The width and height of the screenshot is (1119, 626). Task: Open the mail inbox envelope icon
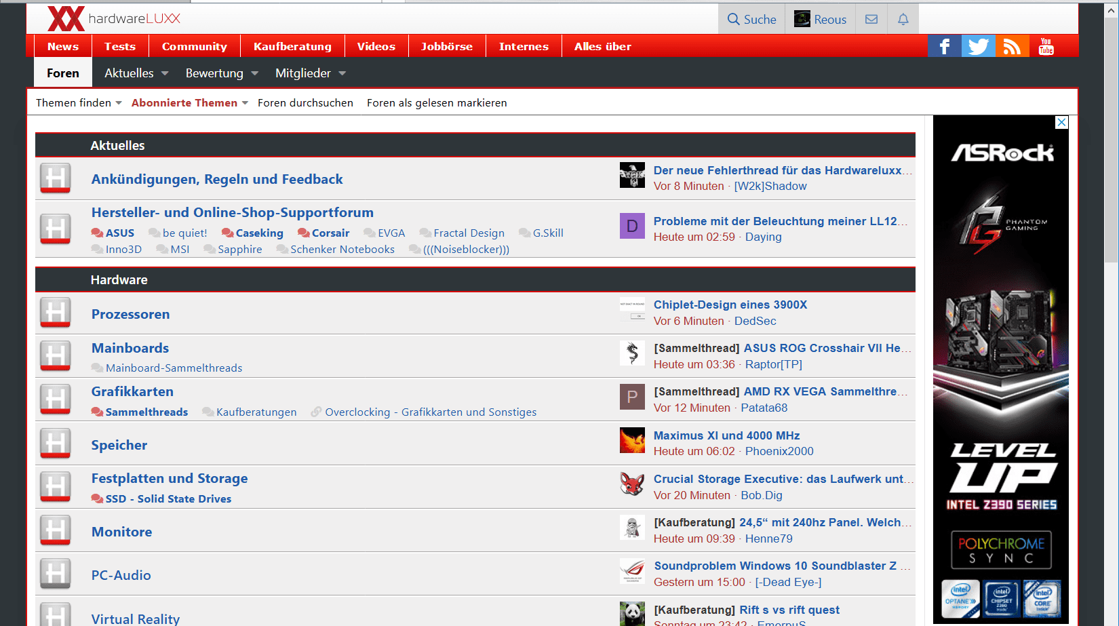pyautogui.click(x=871, y=20)
